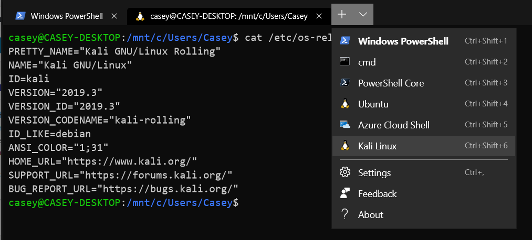Click the terminal prompt line at bottom

tap(158, 202)
